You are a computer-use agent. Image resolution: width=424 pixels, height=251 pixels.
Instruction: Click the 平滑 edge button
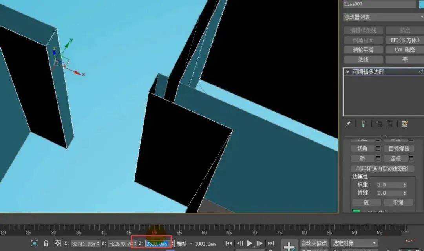(398, 202)
